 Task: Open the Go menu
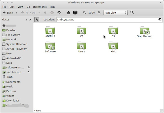28,7
